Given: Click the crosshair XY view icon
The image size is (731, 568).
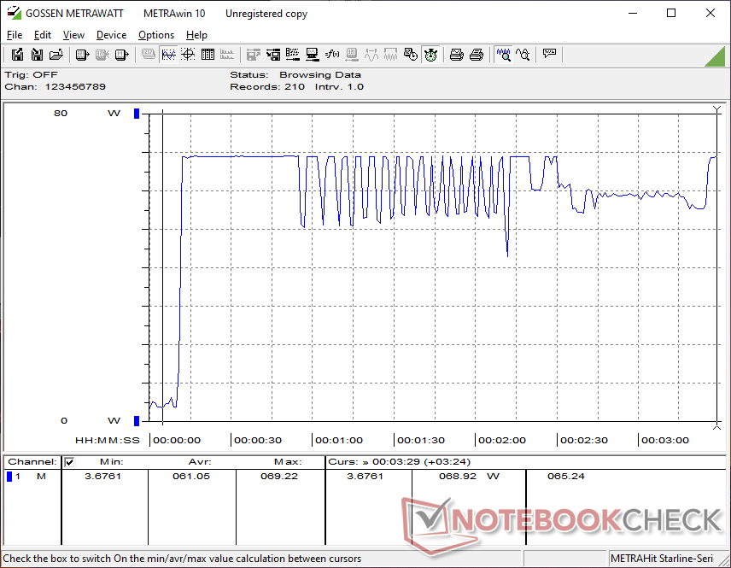Looking at the screenshot, I should tap(188, 55).
